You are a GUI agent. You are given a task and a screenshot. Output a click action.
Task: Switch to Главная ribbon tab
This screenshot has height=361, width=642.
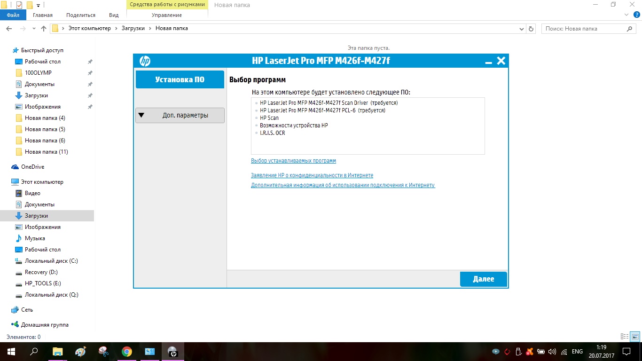[x=43, y=15]
